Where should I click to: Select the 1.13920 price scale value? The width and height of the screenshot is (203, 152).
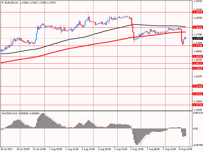(x=198, y=102)
